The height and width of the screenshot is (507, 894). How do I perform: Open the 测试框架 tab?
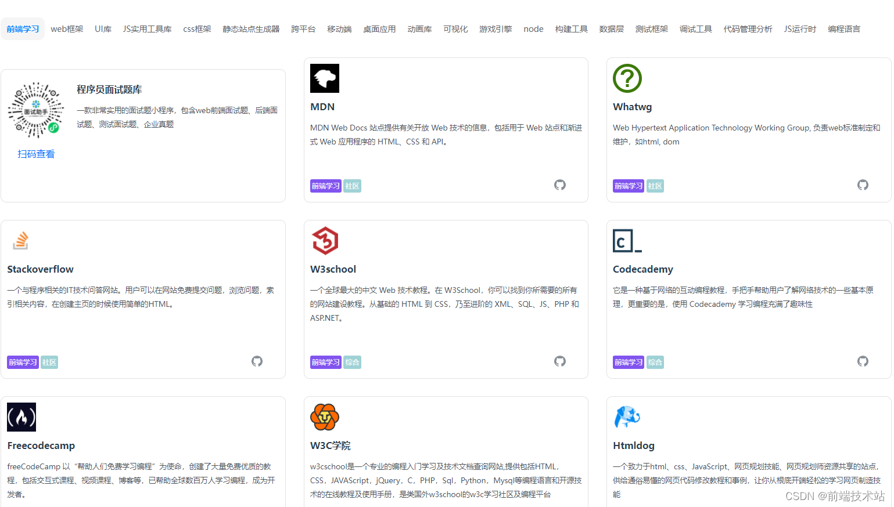(651, 29)
